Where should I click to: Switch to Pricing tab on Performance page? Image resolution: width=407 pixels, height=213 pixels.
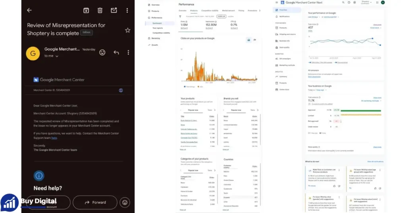(x=241, y=11)
